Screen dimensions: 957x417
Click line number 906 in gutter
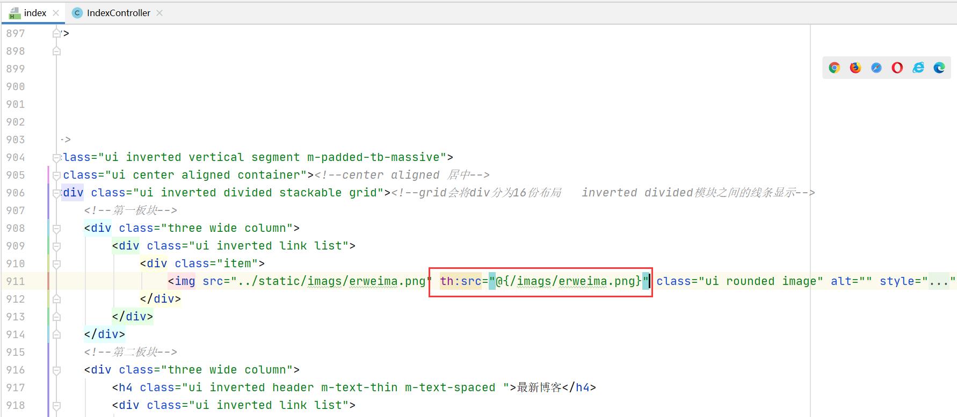[x=16, y=193]
